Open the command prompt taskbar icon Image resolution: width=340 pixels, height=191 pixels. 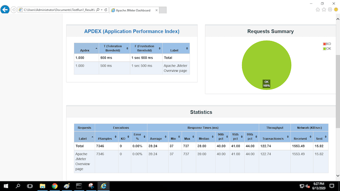(x=79, y=186)
